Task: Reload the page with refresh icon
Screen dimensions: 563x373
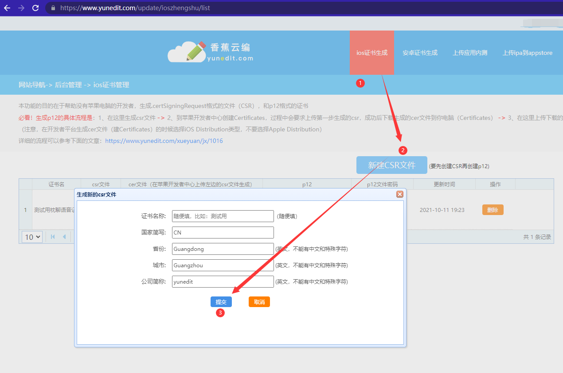Action: [35, 8]
